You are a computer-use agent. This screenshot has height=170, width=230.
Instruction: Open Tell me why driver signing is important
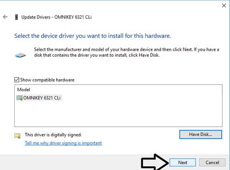point(63,143)
